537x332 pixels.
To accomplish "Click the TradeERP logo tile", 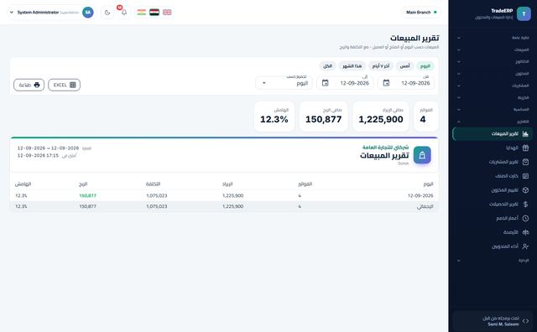I will click(x=524, y=13).
